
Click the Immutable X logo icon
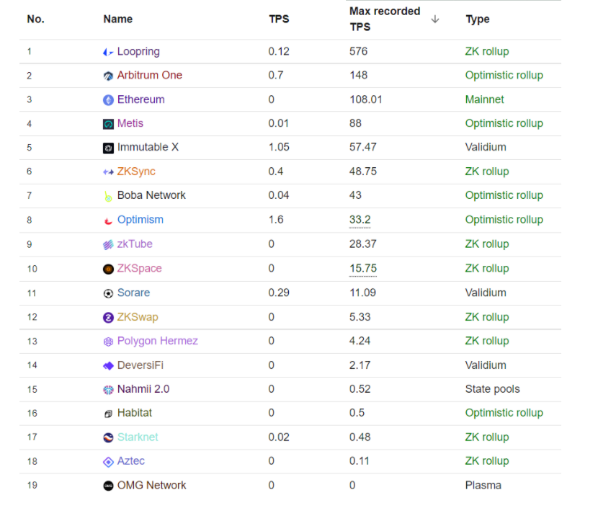[108, 148]
